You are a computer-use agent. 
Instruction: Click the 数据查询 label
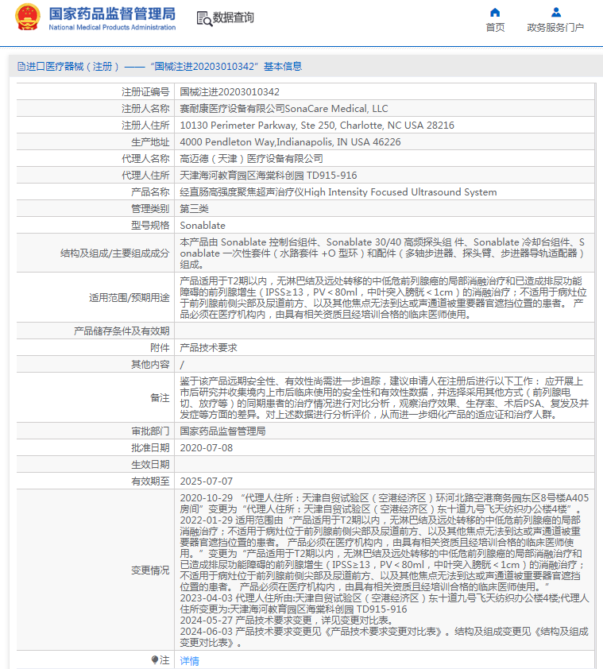234,17
